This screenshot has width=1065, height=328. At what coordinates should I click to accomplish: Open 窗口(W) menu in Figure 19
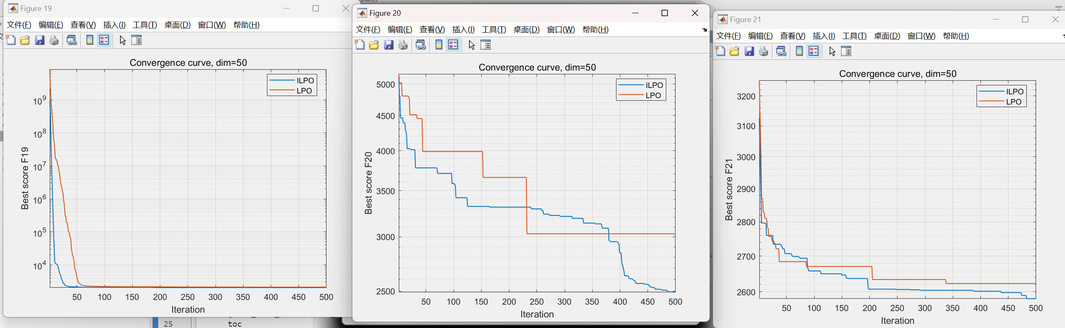click(212, 25)
